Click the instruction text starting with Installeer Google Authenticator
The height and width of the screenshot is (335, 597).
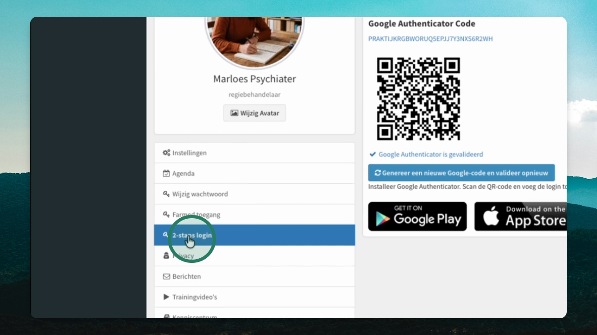(x=468, y=187)
